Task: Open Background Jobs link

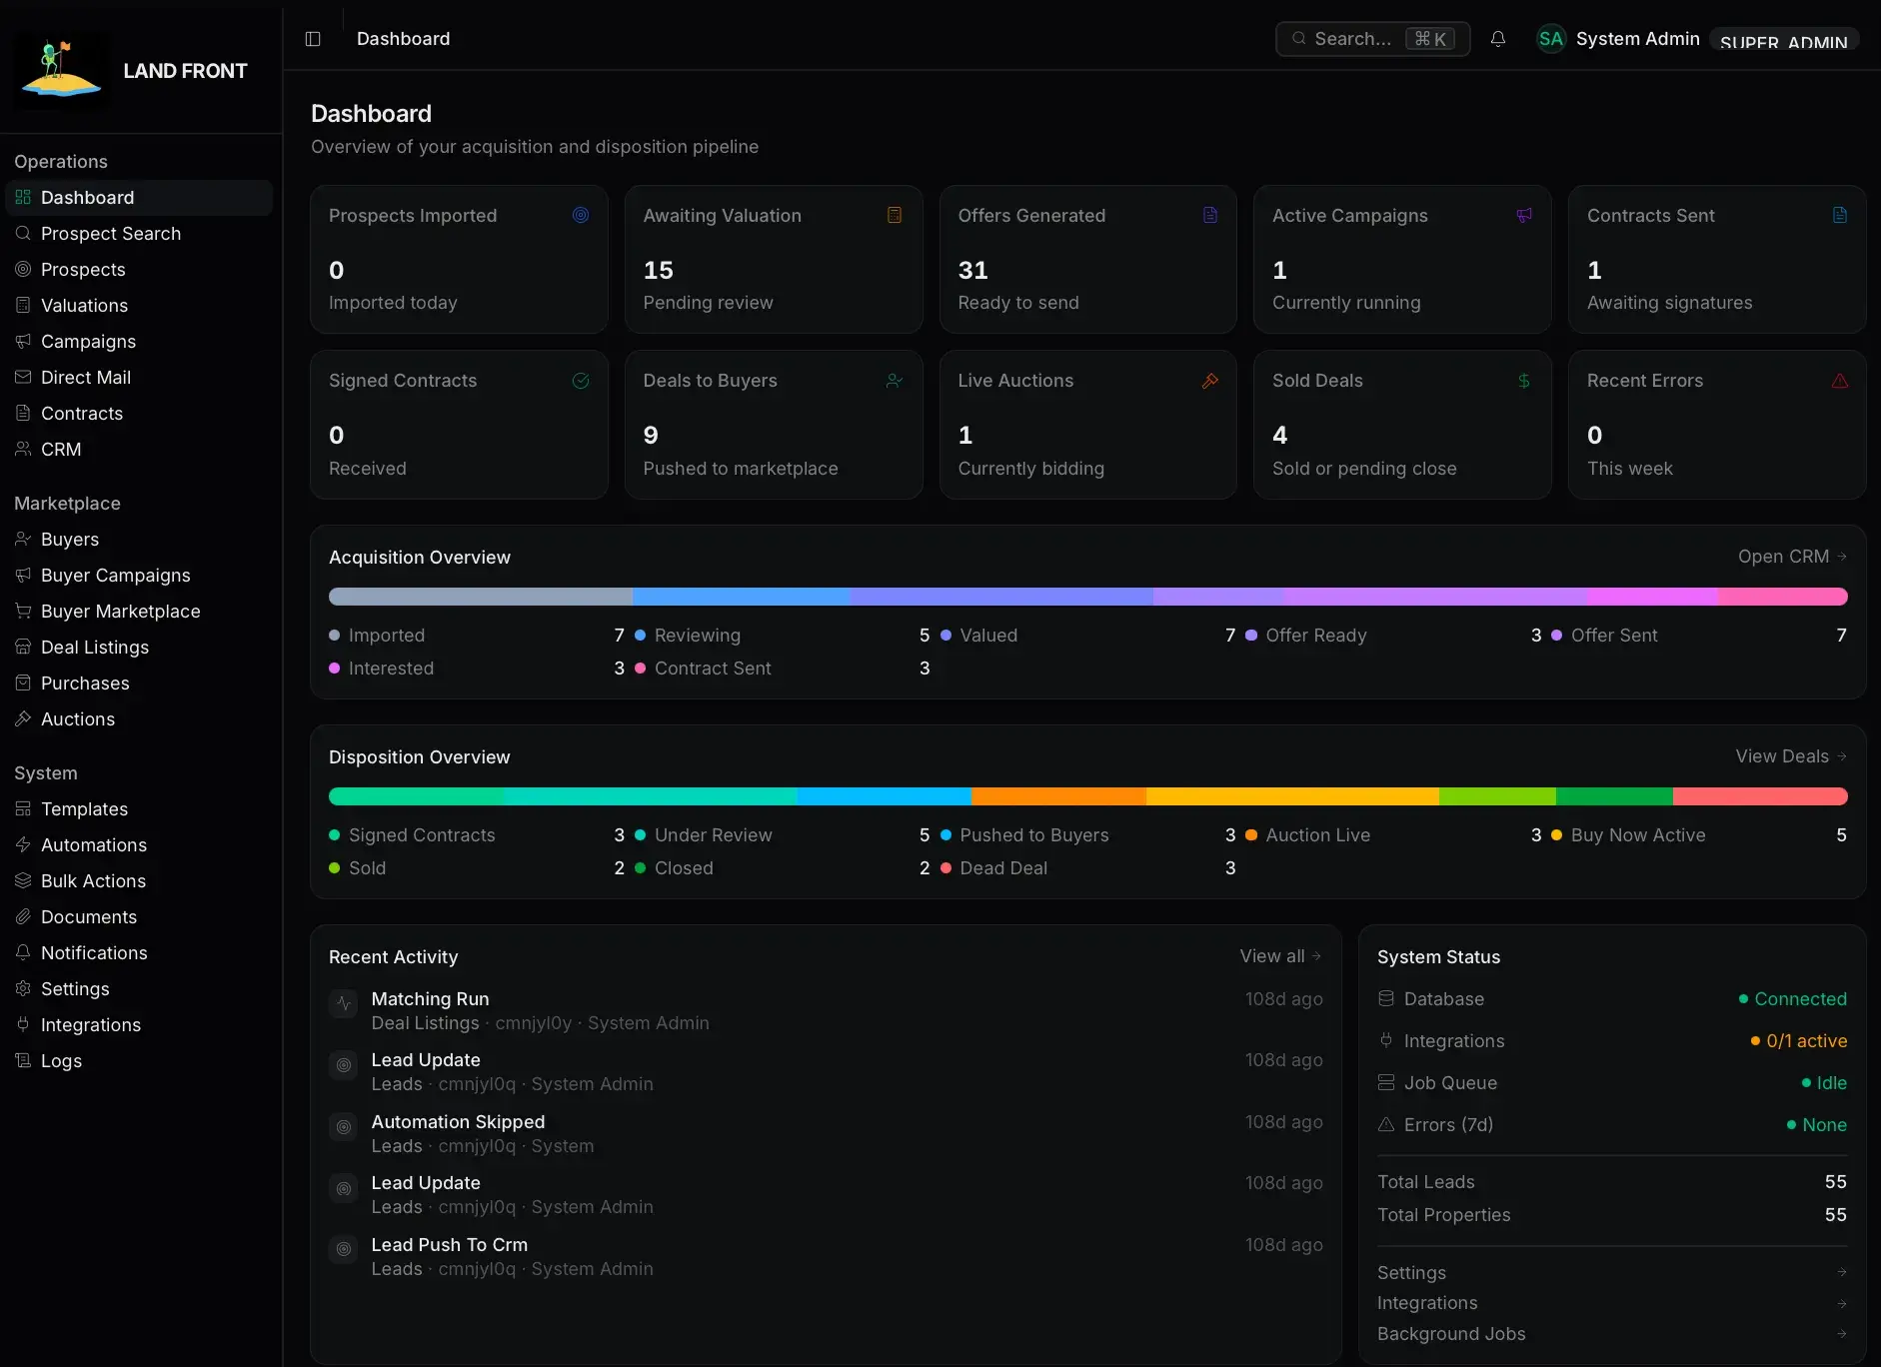Action: click(x=1612, y=1334)
